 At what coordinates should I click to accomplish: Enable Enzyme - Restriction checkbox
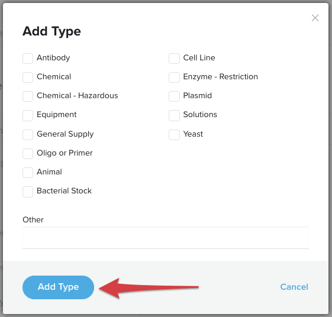click(174, 77)
